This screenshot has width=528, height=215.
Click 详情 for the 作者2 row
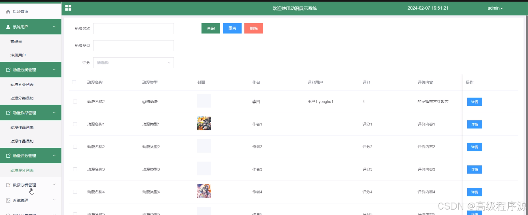pyautogui.click(x=475, y=147)
